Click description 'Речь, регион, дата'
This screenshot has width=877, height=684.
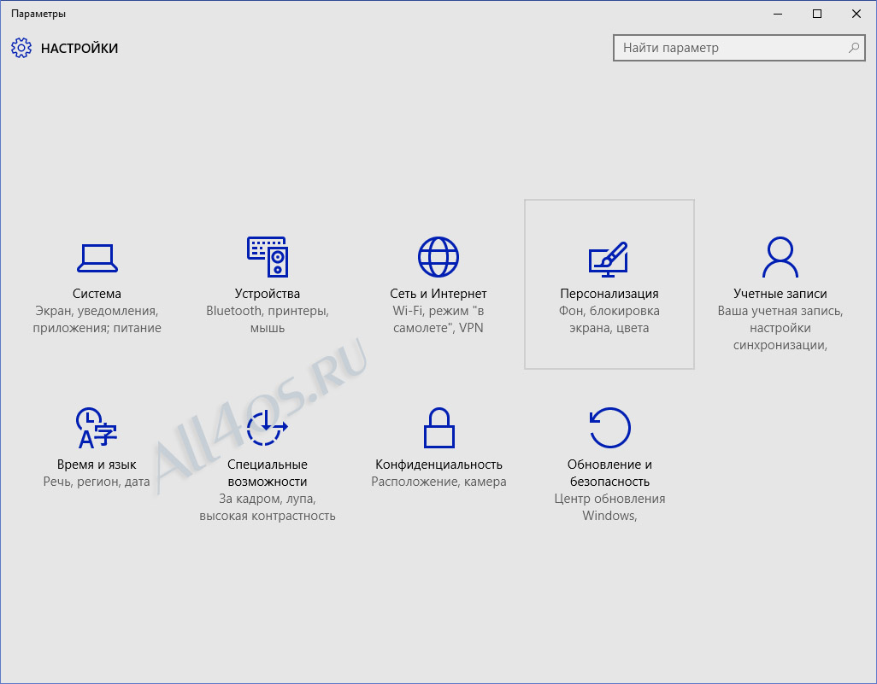click(x=97, y=482)
